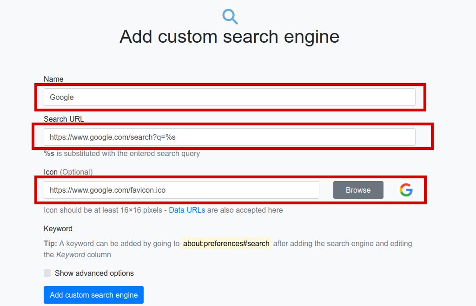This screenshot has height=306, width=476.
Task: Focus the Icon URL input field
Action: pos(181,190)
